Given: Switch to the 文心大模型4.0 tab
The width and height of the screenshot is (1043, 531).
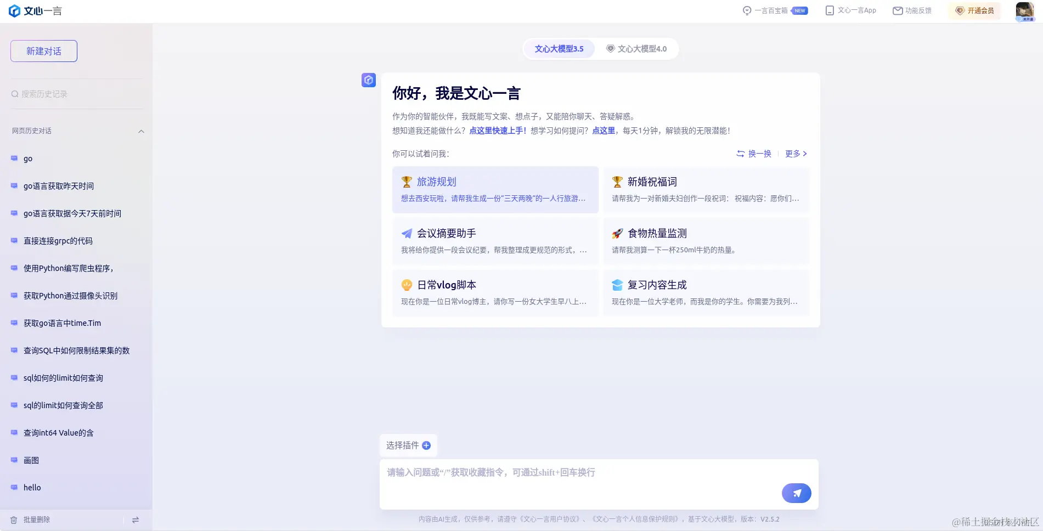Looking at the screenshot, I should (636, 48).
